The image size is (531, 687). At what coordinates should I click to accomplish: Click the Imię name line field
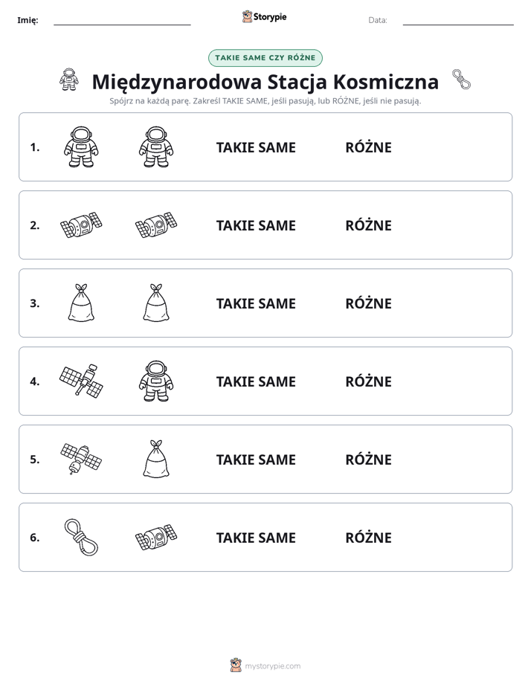[122, 20]
